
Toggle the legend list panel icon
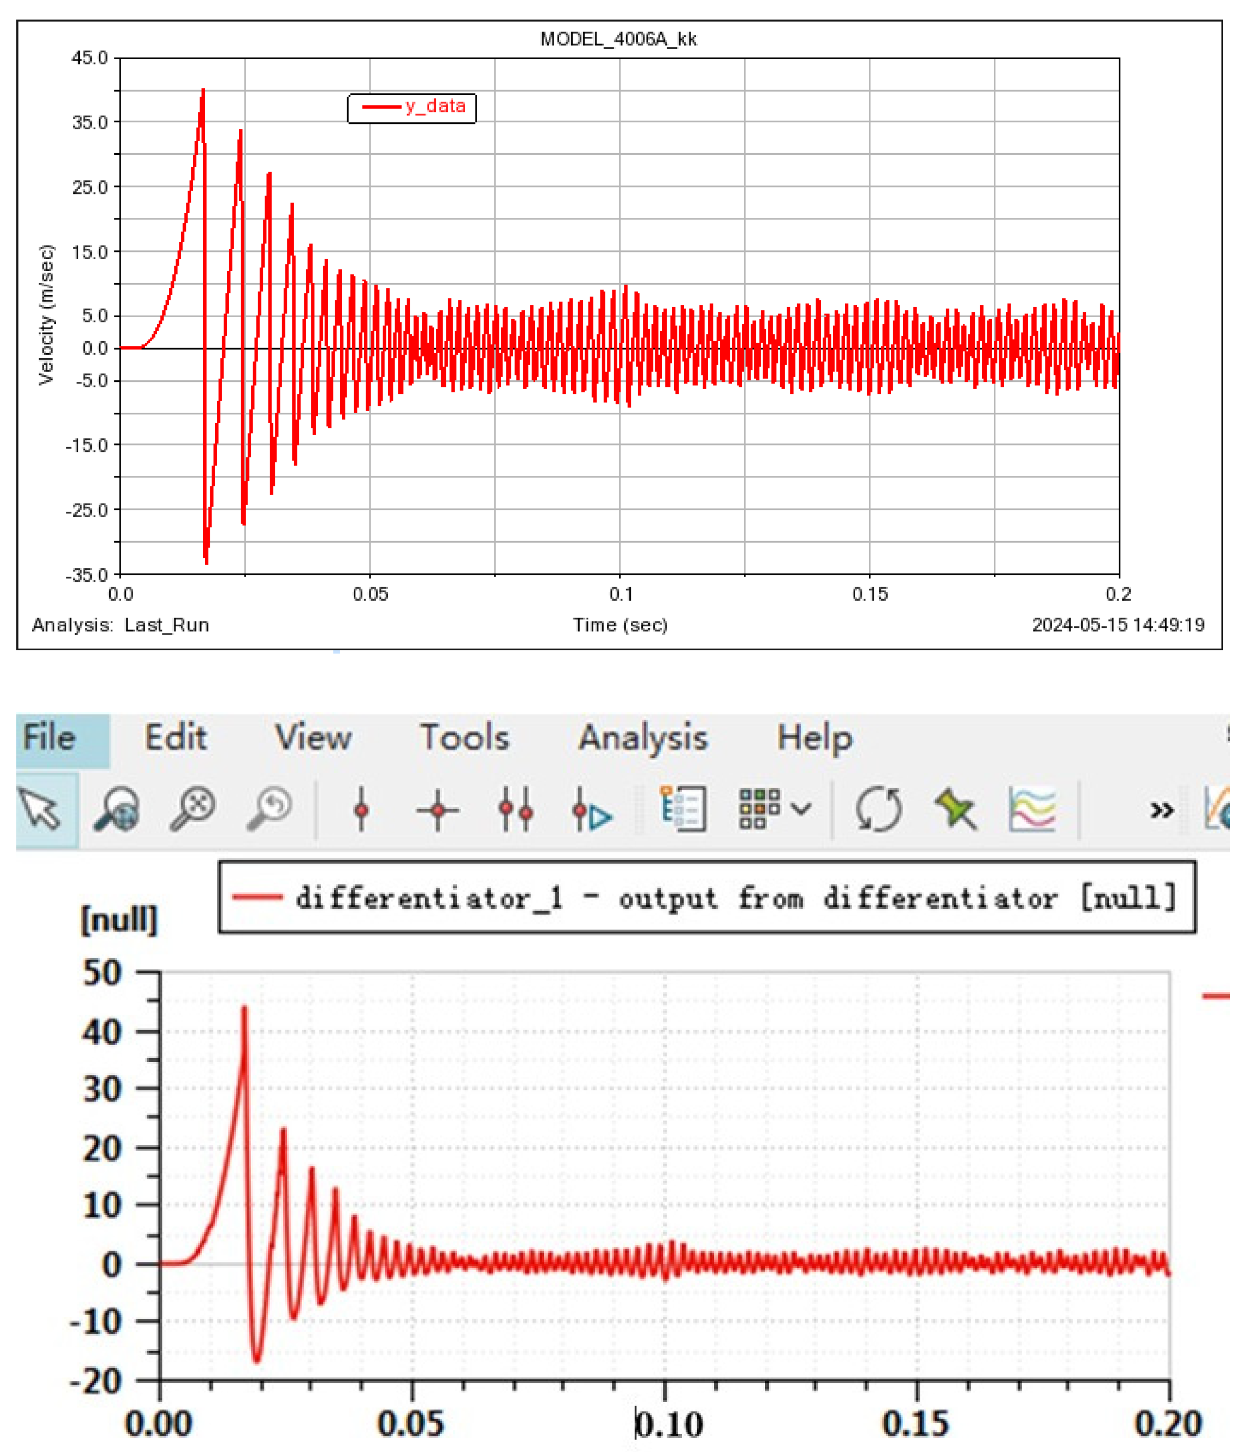click(683, 809)
